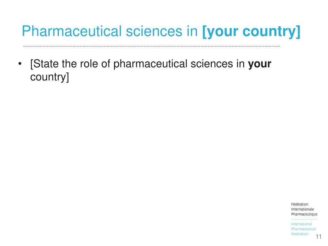Screen dimensions: 328x246
Task: Click the word "sciences" in the blue title
Action: 154,31
